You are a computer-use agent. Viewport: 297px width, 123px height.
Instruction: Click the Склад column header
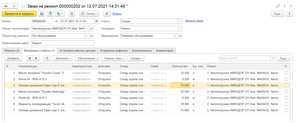pyautogui.click(x=133, y=66)
